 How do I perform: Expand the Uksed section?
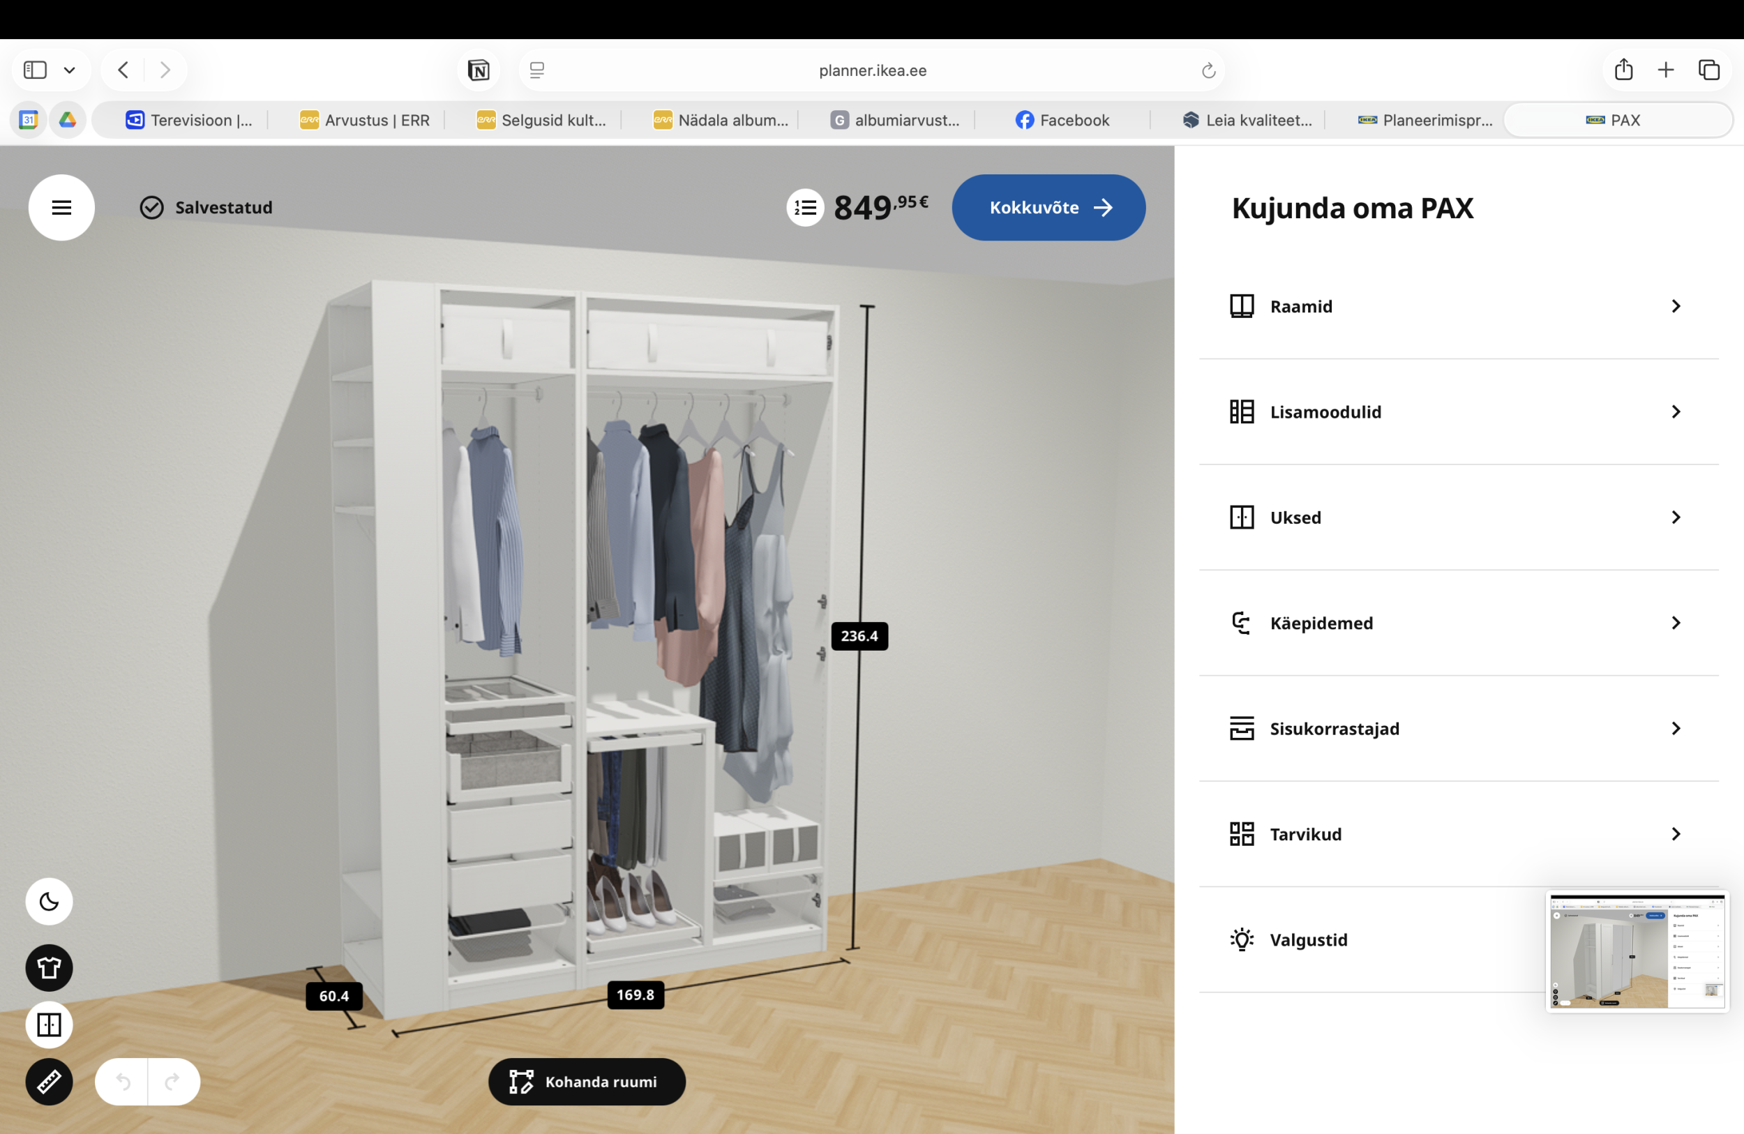click(x=1458, y=517)
